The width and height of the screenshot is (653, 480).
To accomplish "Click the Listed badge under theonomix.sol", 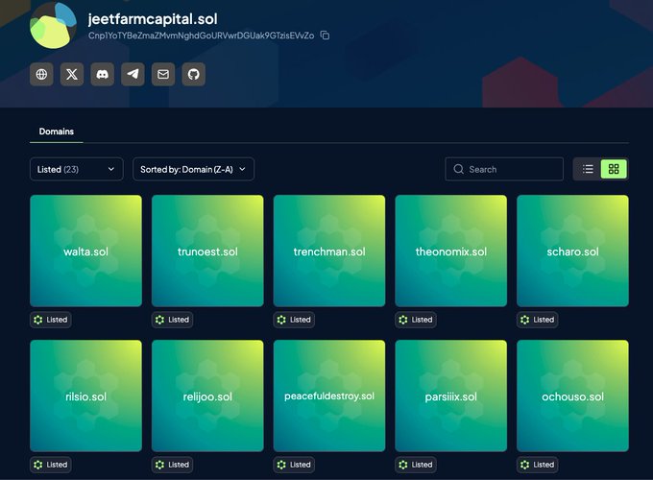I will coord(416,320).
